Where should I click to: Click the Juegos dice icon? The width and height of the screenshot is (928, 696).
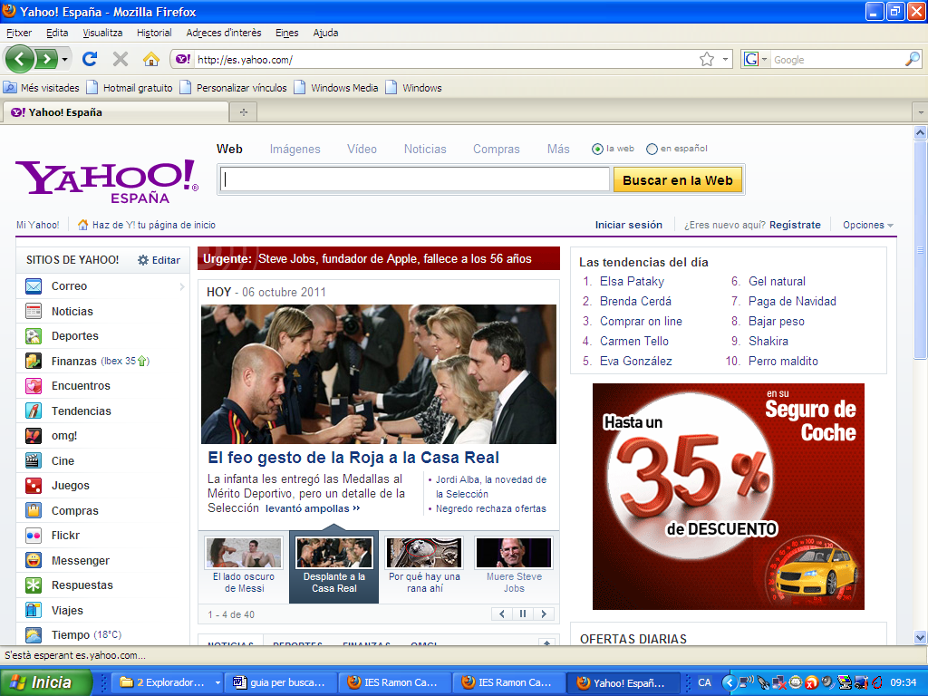point(34,486)
